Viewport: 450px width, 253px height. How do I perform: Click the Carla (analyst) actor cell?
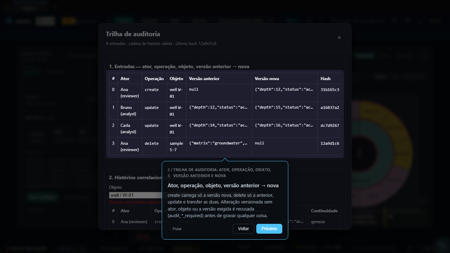(130, 129)
